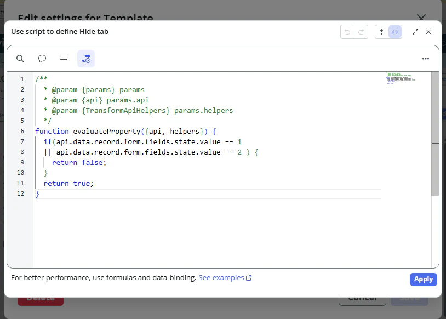Click line number 12 in the gutter
446x319 pixels.
tap(20, 193)
